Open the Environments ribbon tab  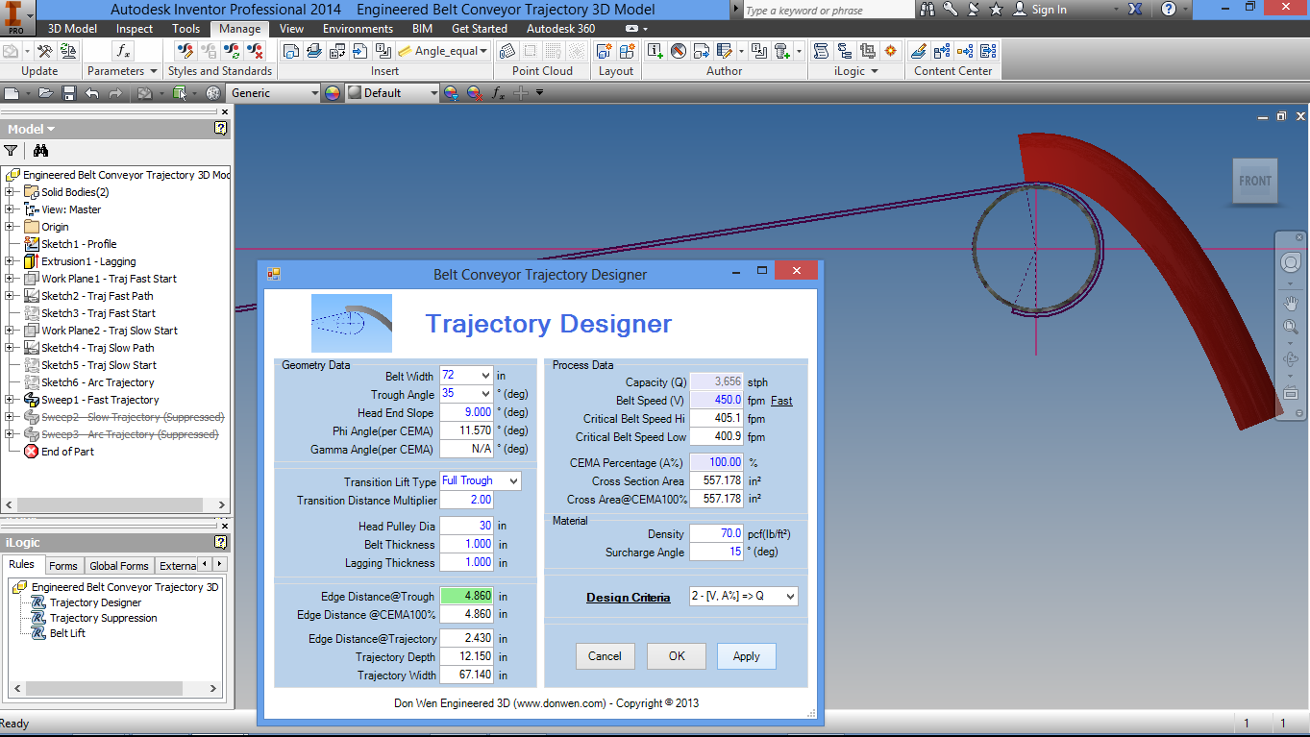tap(358, 29)
